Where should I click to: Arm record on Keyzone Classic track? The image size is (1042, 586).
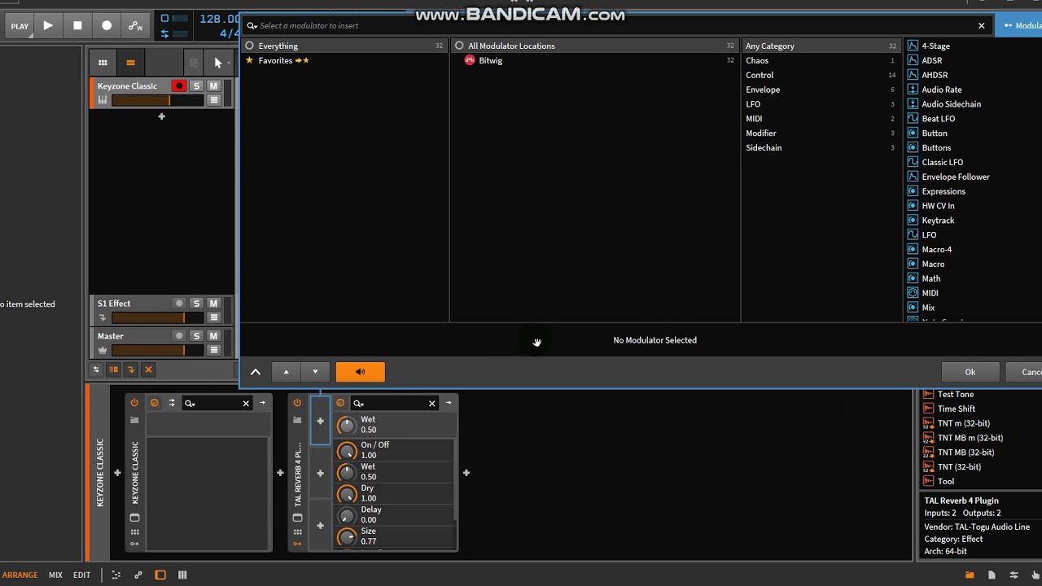pos(179,86)
